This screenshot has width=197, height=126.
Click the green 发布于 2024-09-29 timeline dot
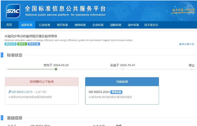click(56, 69)
